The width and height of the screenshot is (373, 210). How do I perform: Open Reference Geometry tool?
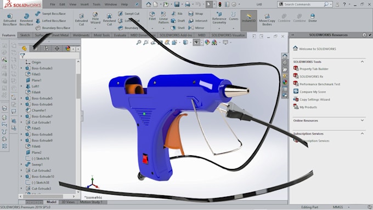tap(219, 17)
